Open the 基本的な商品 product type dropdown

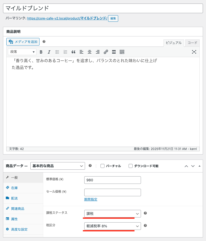(x=57, y=166)
